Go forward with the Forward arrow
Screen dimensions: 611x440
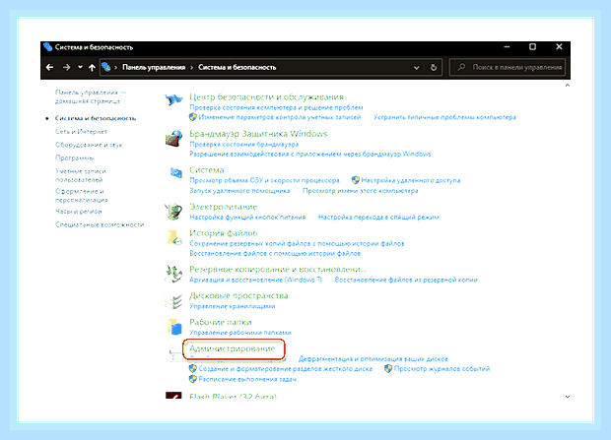pos(67,67)
